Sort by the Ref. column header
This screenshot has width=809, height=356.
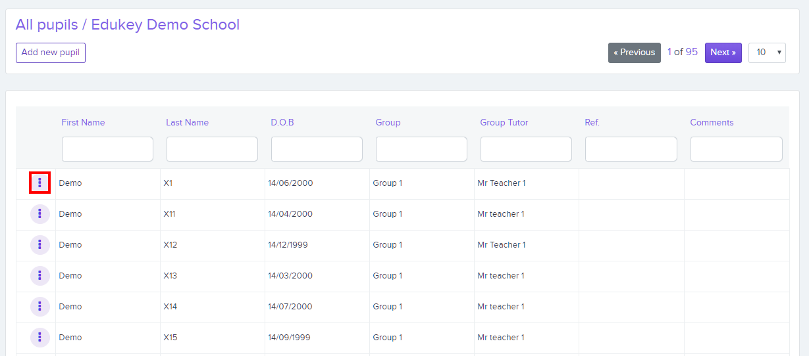pyautogui.click(x=592, y=122)
